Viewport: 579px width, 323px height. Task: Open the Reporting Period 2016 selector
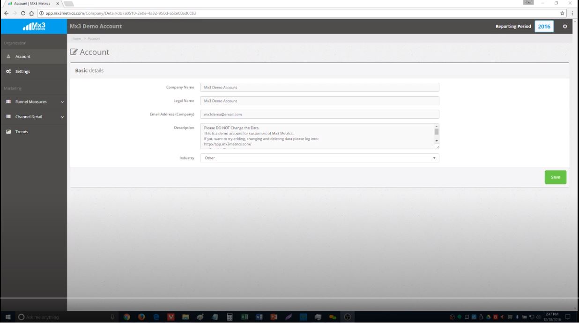click(x=544, y=26)
